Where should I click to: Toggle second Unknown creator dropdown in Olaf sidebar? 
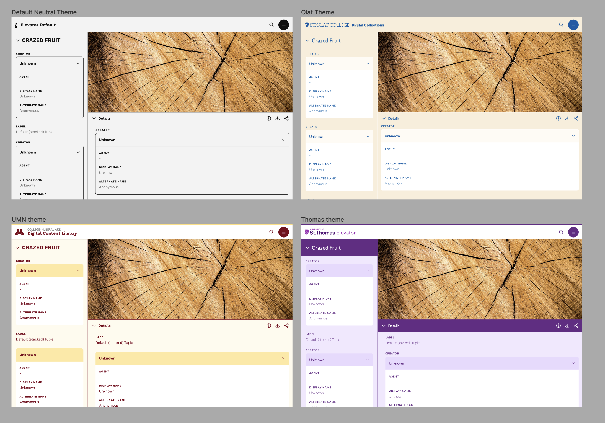[340, 136]
